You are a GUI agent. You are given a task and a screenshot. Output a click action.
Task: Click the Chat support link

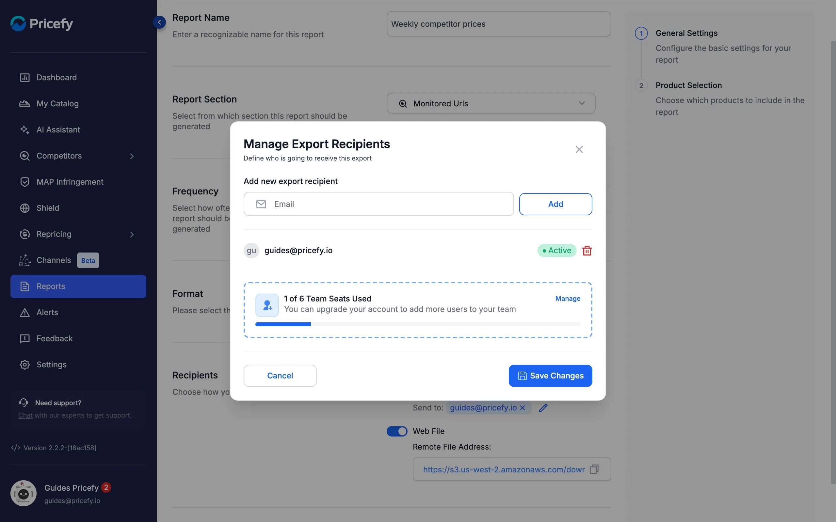[25, 415]
